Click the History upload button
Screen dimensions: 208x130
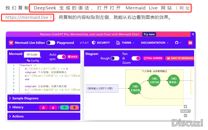(x=43, y=108)
